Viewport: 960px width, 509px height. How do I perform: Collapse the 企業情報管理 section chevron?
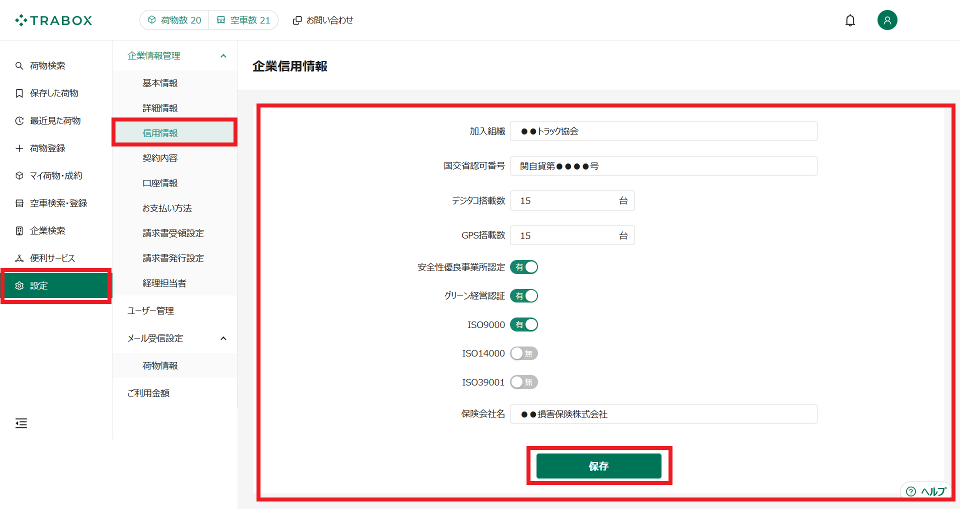(x=223, y=56)
